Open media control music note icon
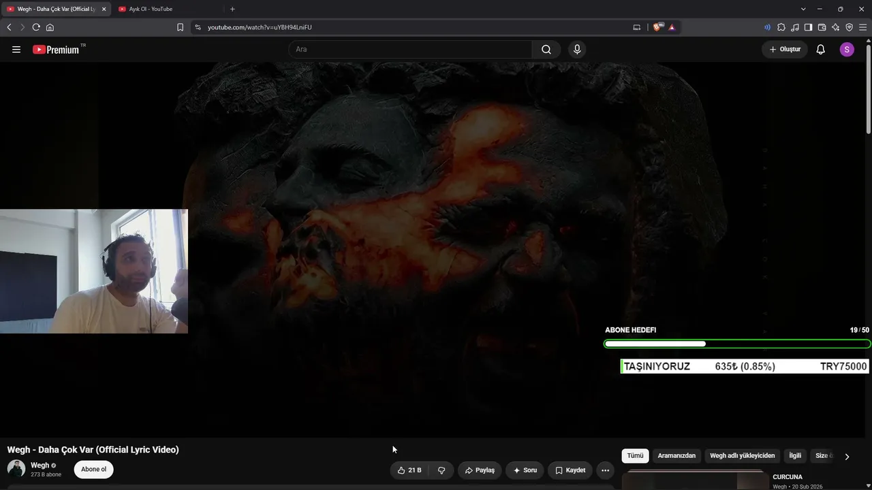872x490 pixels. coord(795,27)
